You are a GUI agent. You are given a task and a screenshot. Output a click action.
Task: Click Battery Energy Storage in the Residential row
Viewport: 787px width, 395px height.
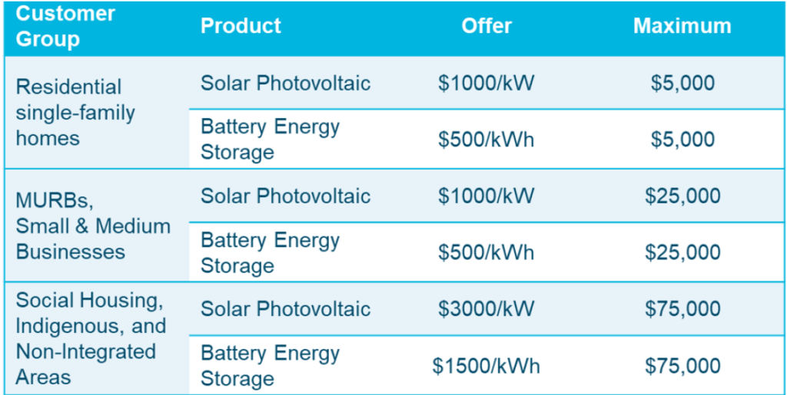tap(270, 139)
